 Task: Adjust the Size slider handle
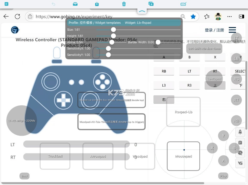click(114, 29)
